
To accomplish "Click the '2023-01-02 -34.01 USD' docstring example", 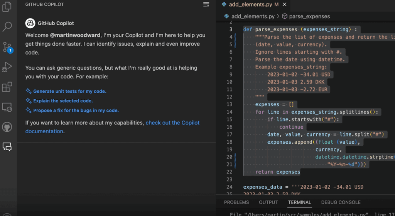I will pyautogui.click(x=299, y=75).
